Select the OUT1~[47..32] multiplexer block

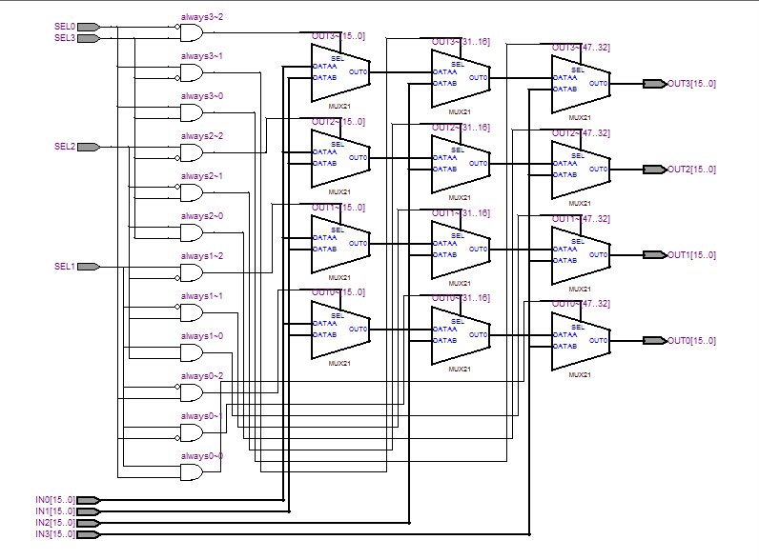581,255
